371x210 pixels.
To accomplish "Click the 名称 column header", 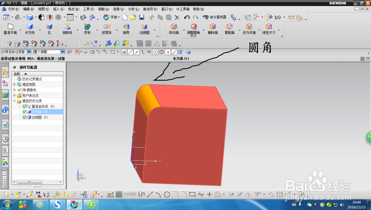I will [37, 74].
